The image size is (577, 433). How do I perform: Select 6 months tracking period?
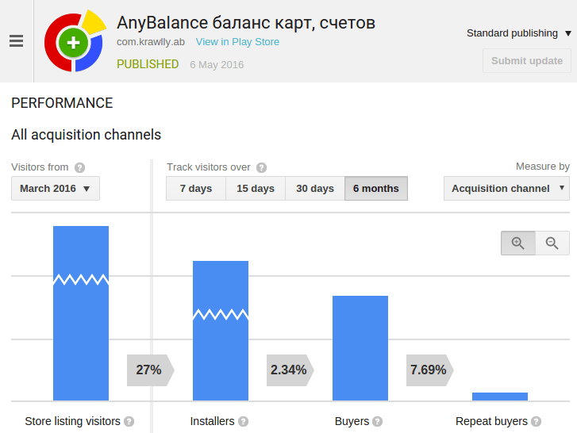(376, 189)
